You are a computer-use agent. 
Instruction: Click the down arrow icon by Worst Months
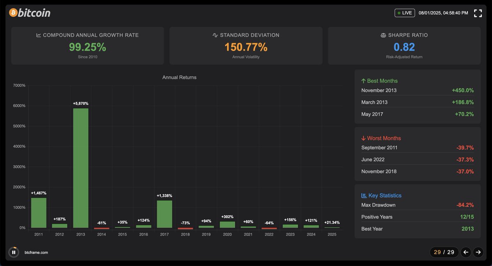tap(363, 138)
